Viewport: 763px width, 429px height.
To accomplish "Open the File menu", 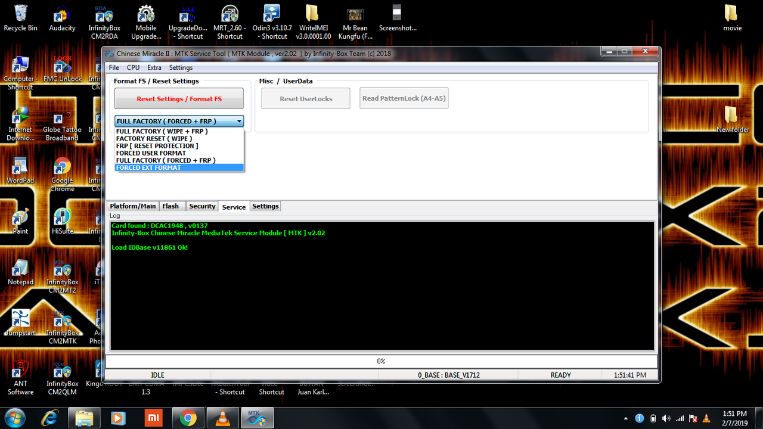I will (x=114, y=68).
